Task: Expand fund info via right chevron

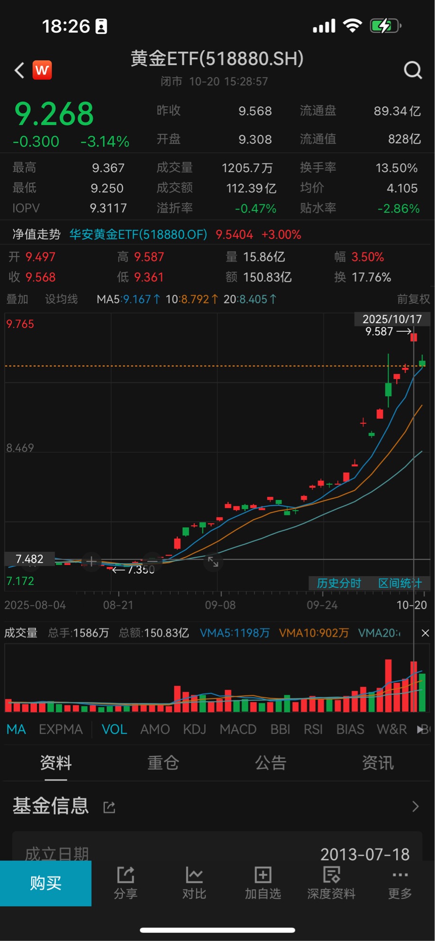Action: (x=416, y=806)
